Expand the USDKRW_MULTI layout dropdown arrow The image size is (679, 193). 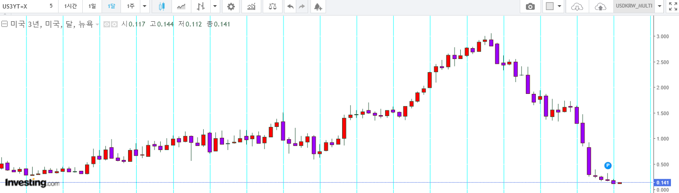point(660,7)
